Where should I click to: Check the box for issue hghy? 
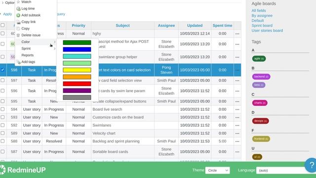[2, 33]
